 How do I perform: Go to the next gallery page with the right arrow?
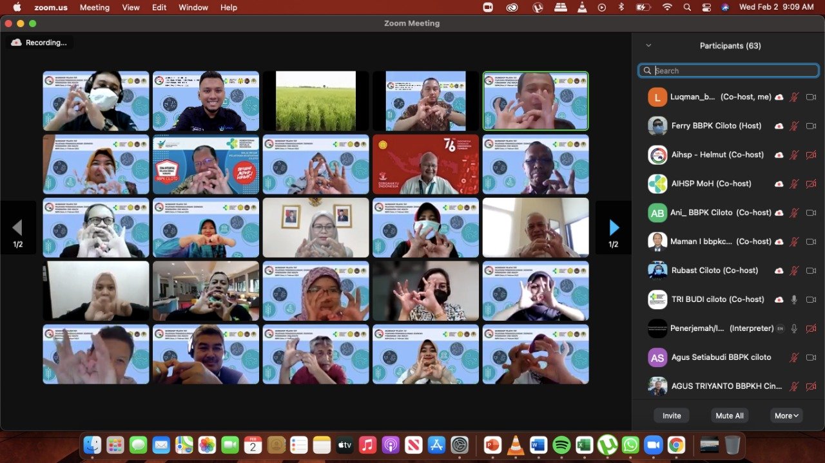point(614,227)
